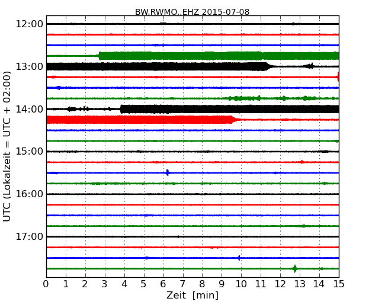Click the UTC Lokalzeit y-axis label
Image resolution: width=385 pixels, height=308 pixels.
[x=7, y=146]
